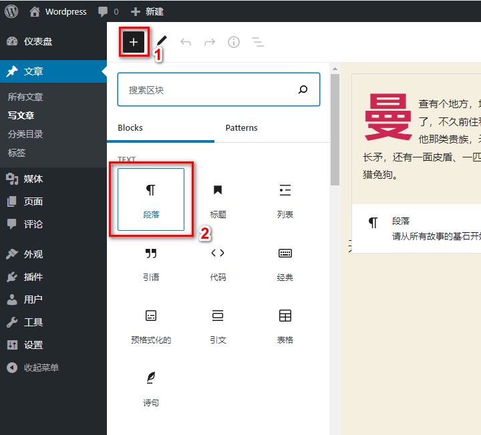481x435 pixels.
Task: Open the 媒体 media menu
Action: 53,179
